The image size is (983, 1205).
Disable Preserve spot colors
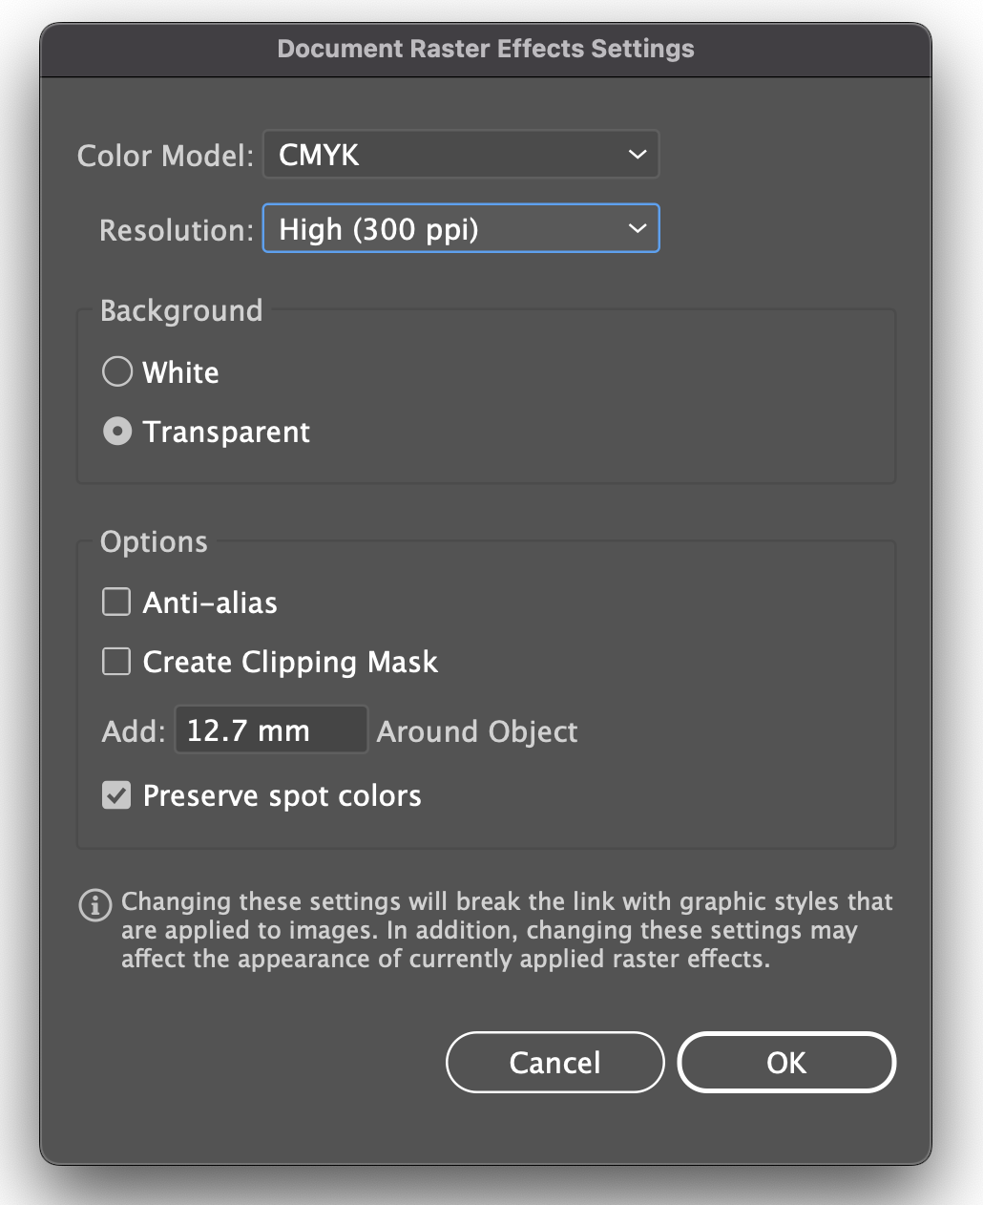click(115, 794)
